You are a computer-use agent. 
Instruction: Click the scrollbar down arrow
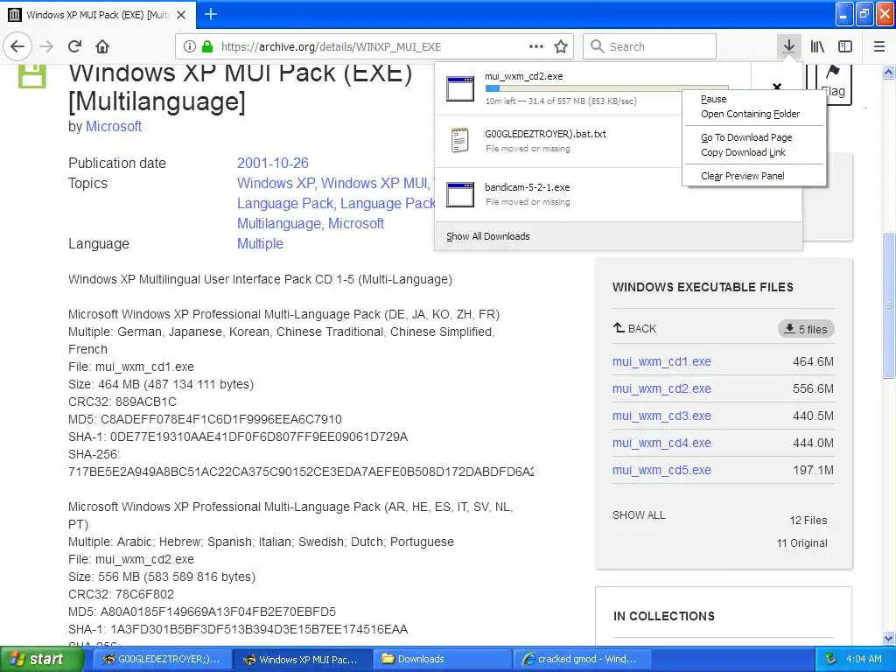coord(889,639)
